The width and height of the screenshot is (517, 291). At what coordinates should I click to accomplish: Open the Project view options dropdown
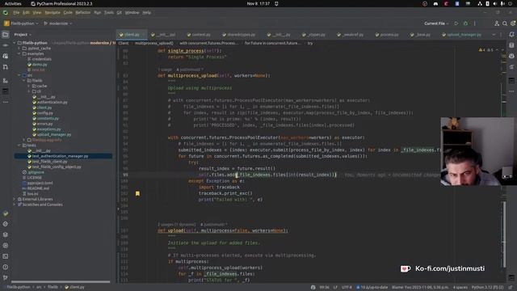click(23, 34)
